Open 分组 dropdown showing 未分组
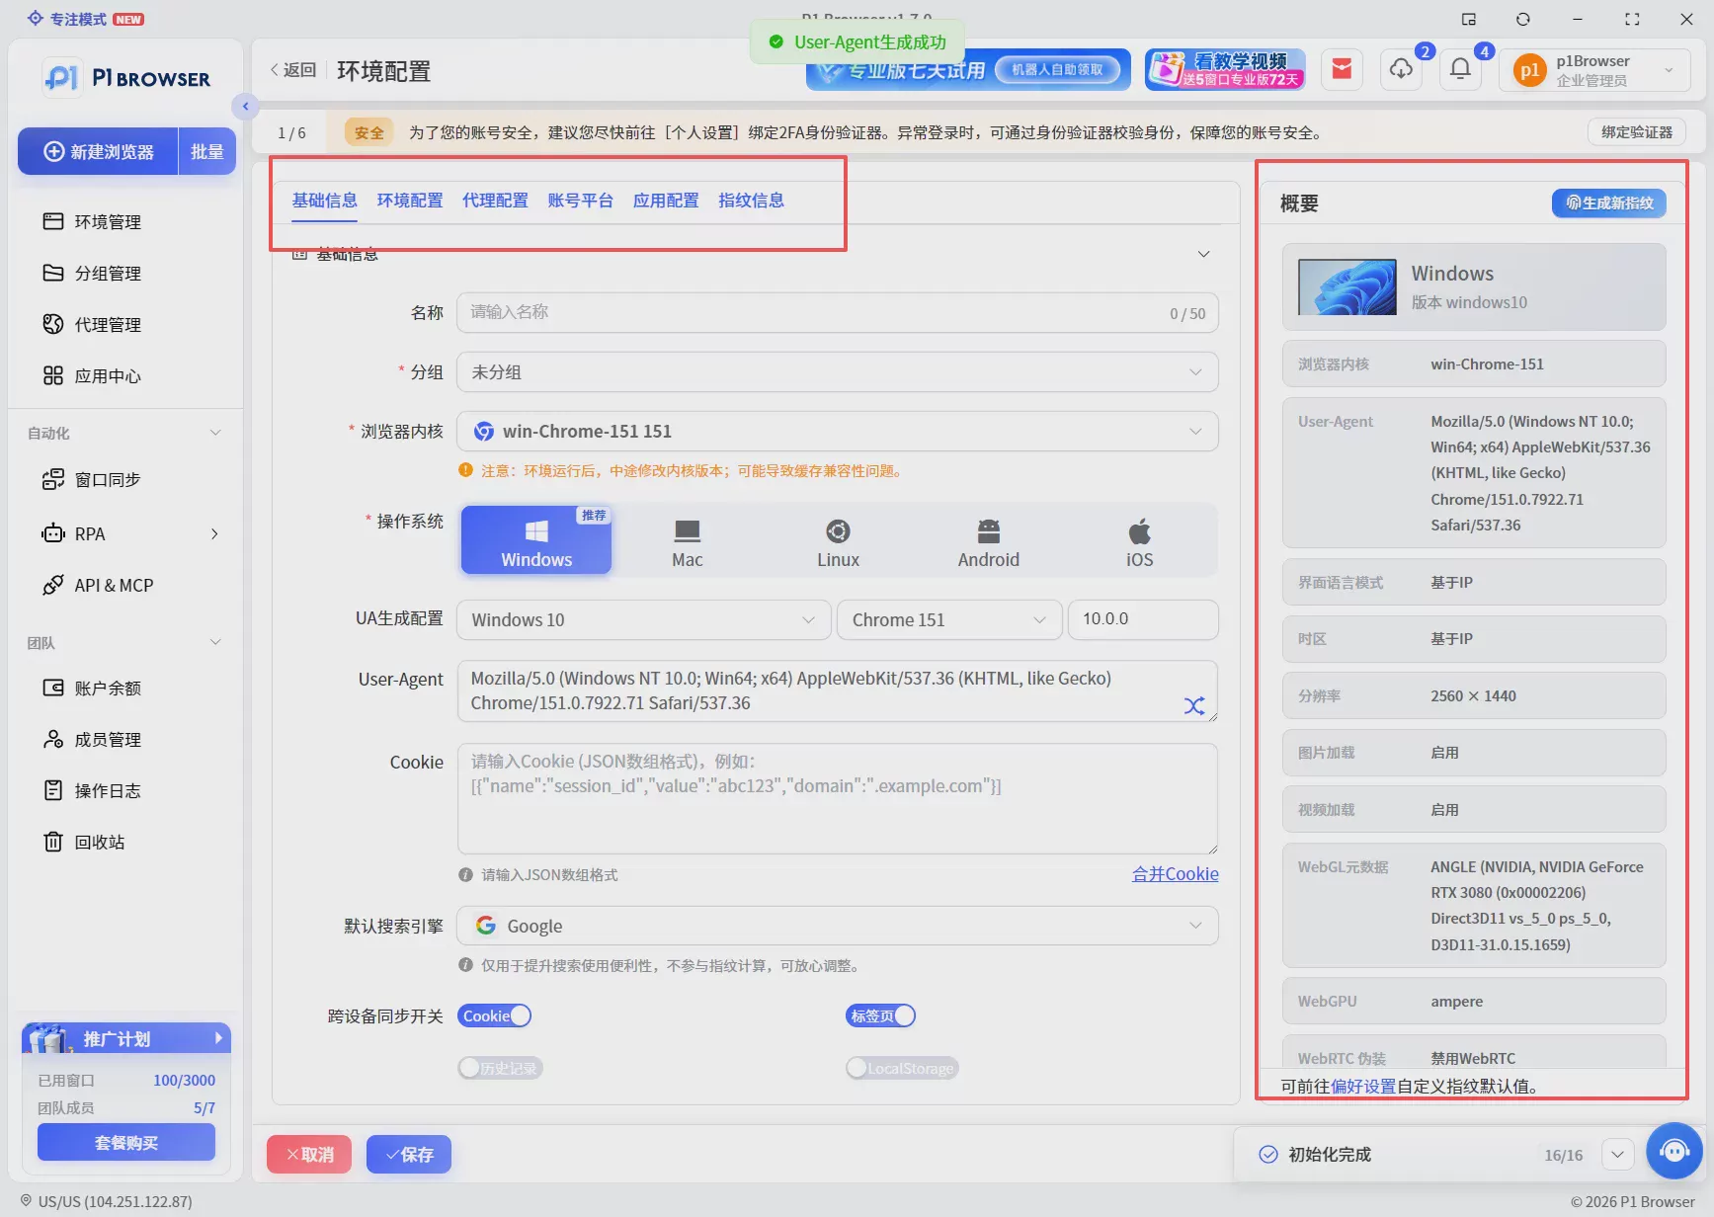Viewport: 1714px width, 1217px height. 838,372
